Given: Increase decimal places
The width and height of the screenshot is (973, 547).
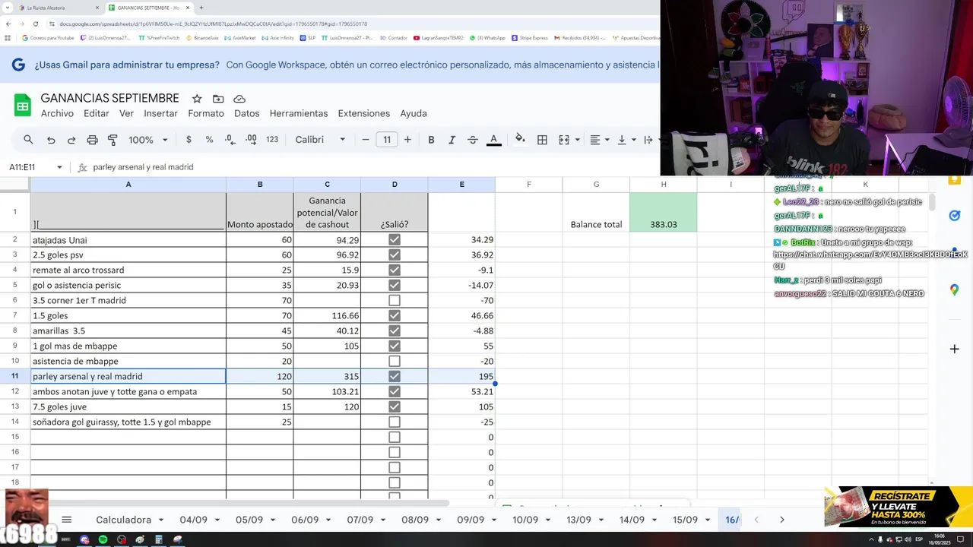Looking at the screenshot, I should coord(251,140).
